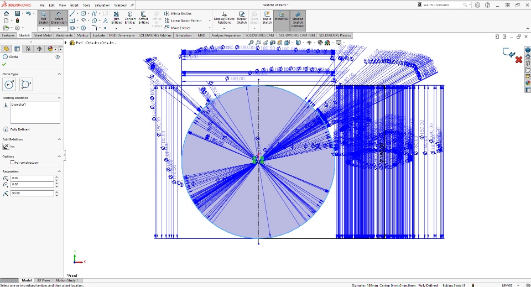Collapse the Existing Relations section
This screenshot has height=287, width=531.
[59, 98]
